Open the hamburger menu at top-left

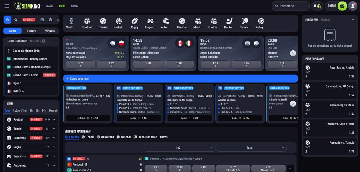point(7,6)
